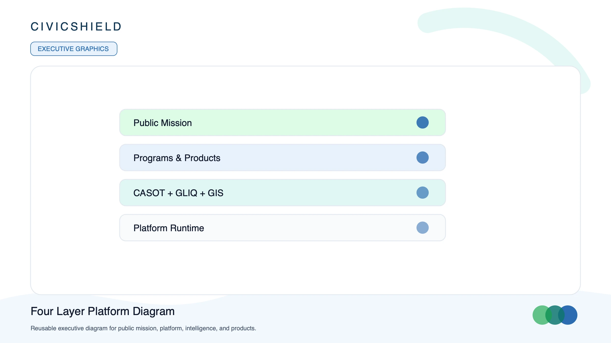Select the Executive Graphics badge
The image size is (611, 343).
74,49
